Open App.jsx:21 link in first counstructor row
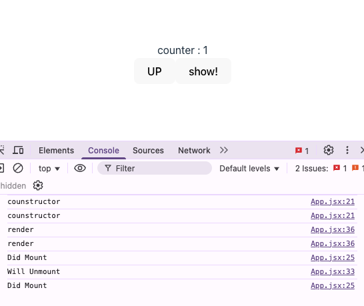Viewport: 364px width, 306px height. (333, 201)
